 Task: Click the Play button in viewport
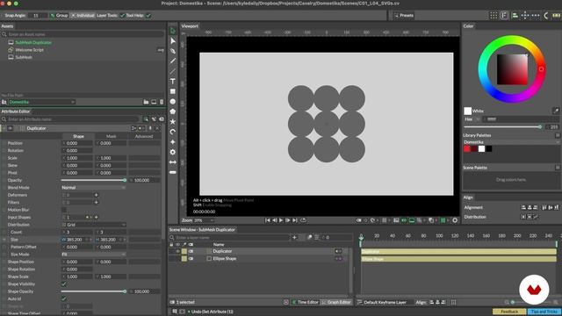click(x=281, y=220)
